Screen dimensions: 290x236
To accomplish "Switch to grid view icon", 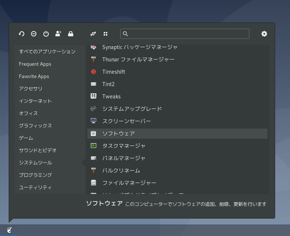I will coord(105,34).
